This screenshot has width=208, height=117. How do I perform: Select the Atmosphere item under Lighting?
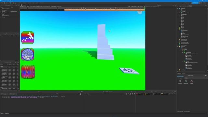click(185, 31)
